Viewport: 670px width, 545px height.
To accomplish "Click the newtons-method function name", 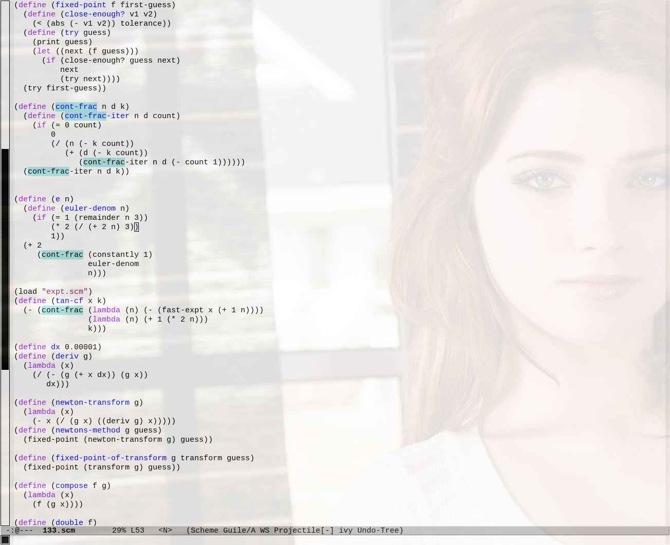I will (88, 430).
